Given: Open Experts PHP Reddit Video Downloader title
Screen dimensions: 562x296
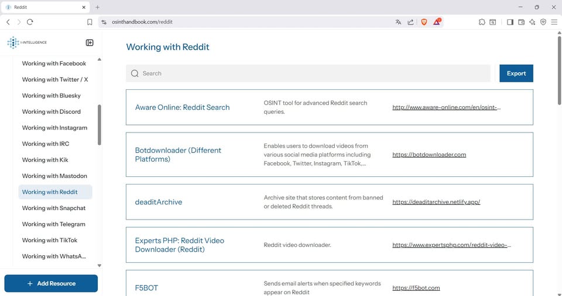Looking at the screenshot, I should coord(180,245).
